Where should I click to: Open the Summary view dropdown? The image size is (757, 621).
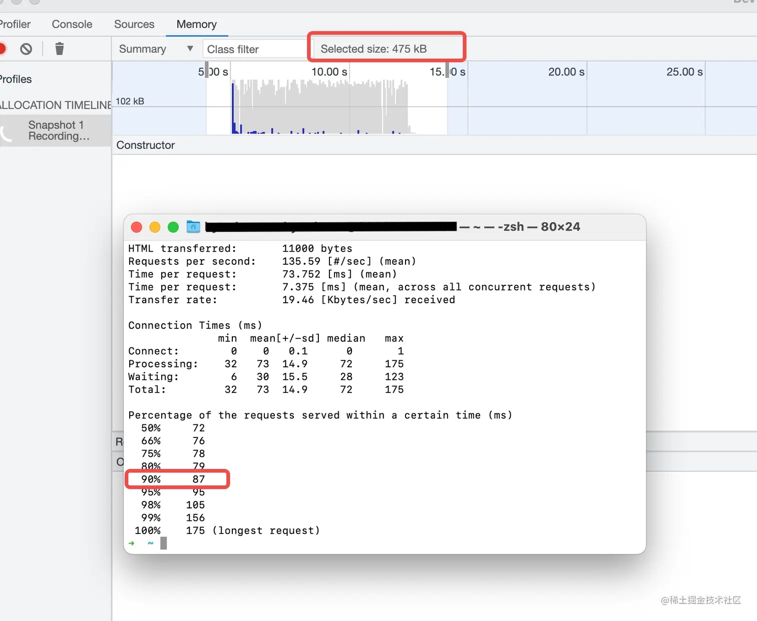click(156, 49)
